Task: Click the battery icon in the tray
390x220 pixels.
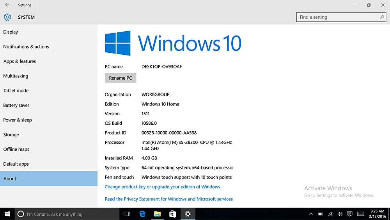Action: [x=321, y=214]
